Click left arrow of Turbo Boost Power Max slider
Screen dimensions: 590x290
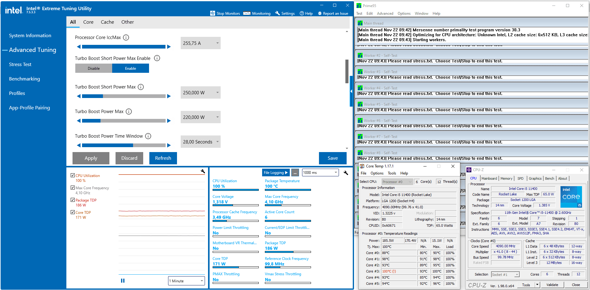79,121
